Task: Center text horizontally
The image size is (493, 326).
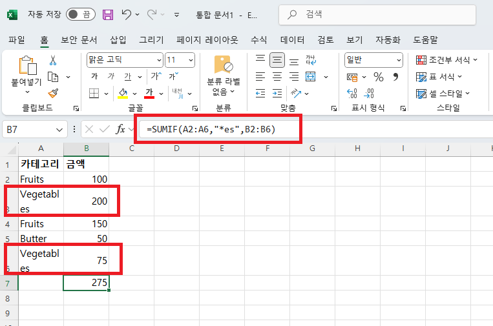Action: (277, 77)
